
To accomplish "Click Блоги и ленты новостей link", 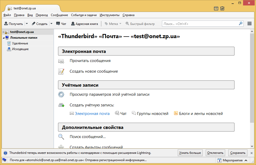I will (201, 113).
